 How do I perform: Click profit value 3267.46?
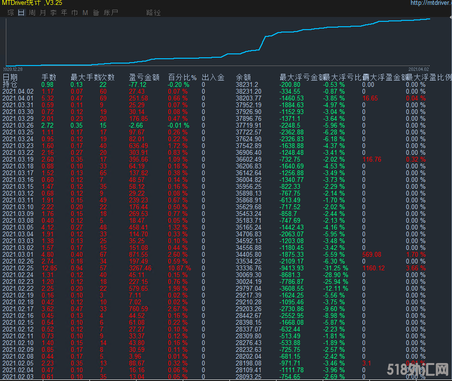140,268
